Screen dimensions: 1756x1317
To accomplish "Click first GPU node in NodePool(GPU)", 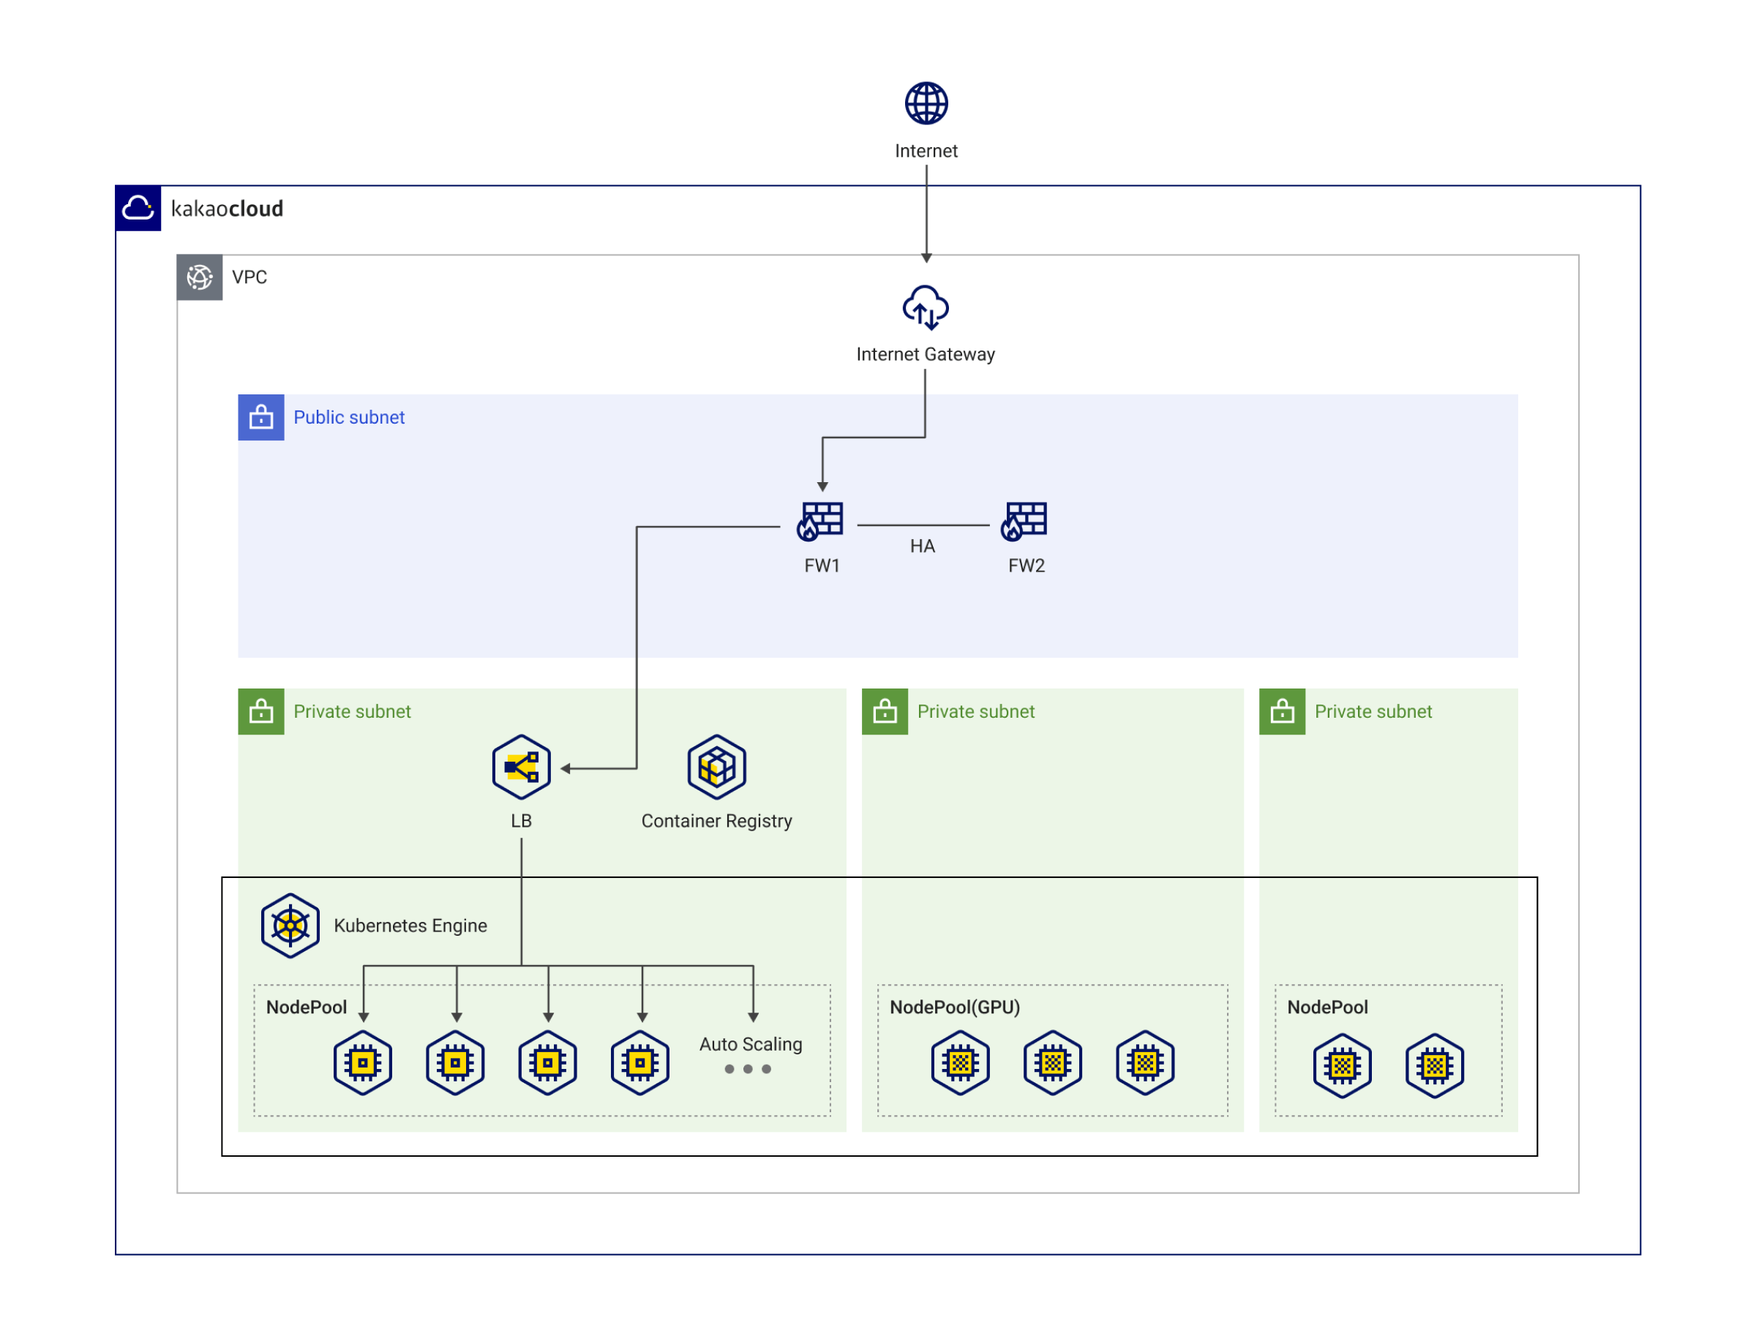I will click(x=960, y=1062).
